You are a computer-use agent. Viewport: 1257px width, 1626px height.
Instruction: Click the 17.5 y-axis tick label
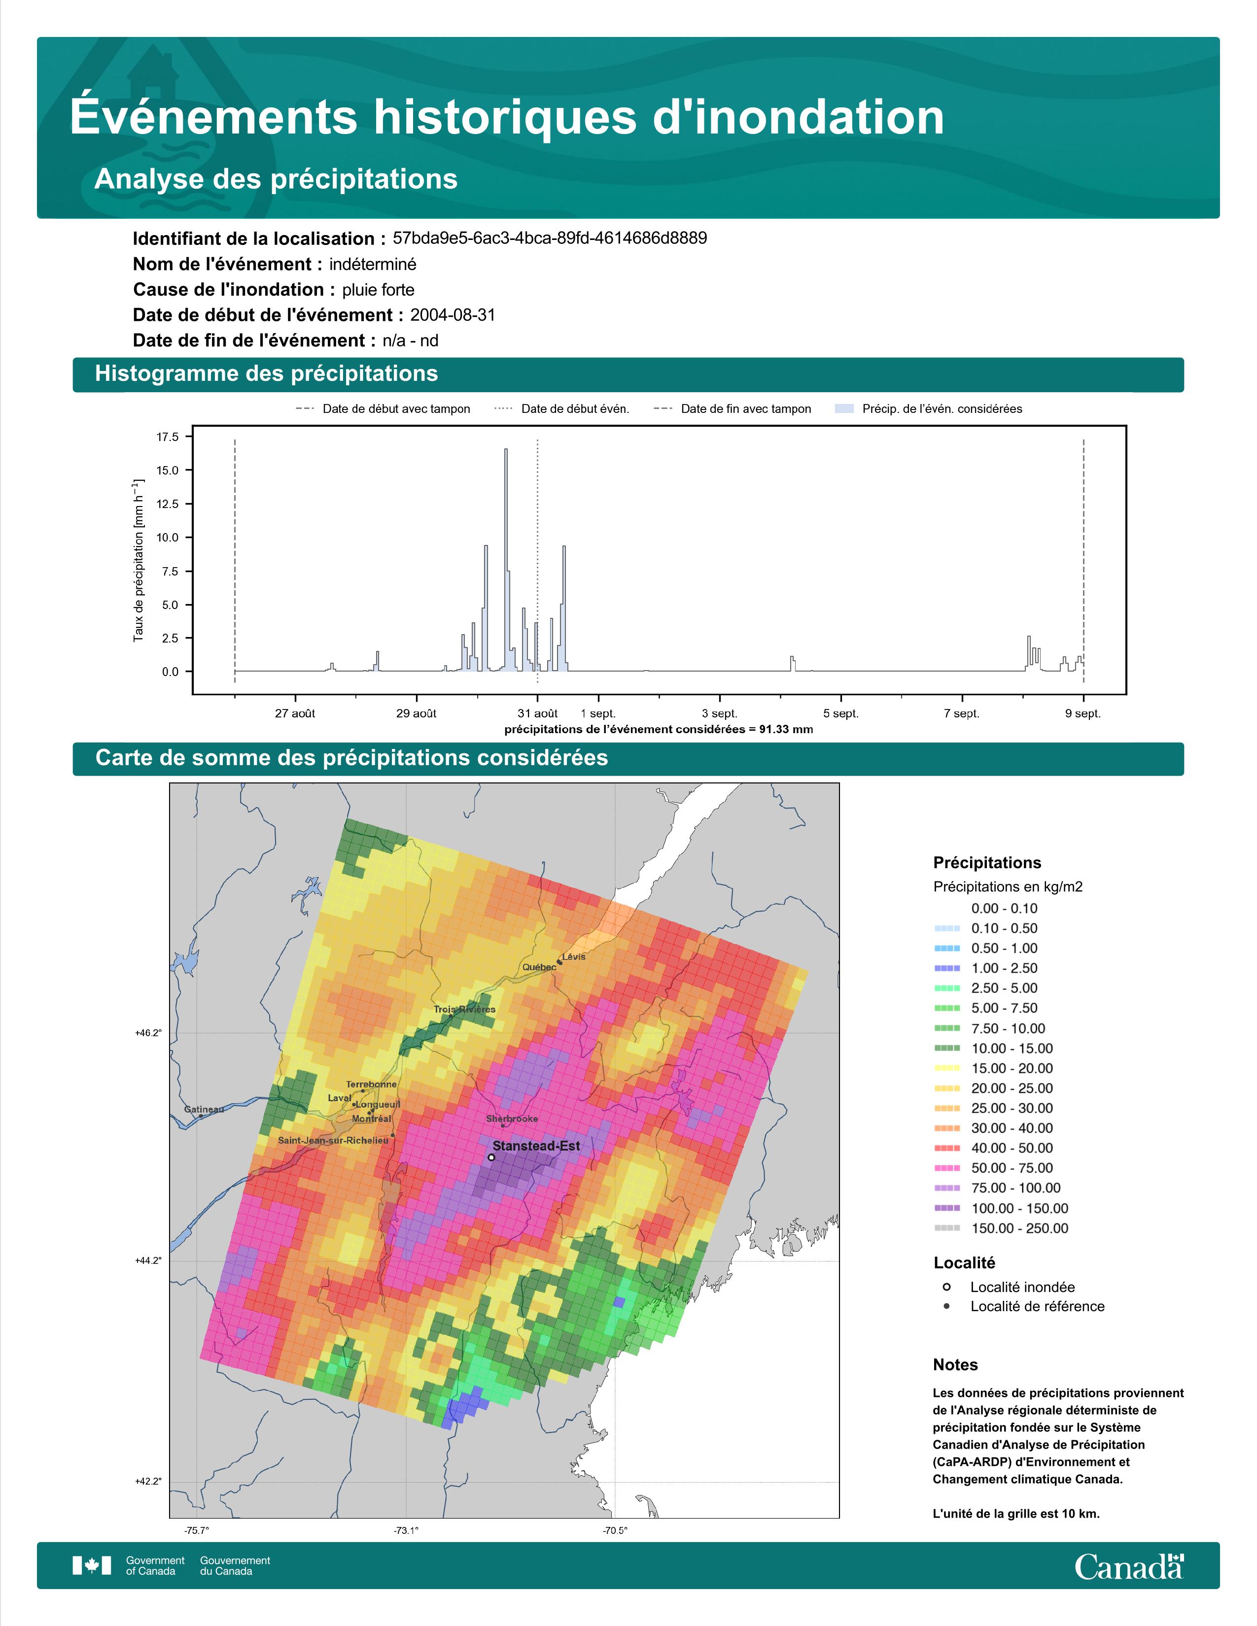(x=168, y=437)
